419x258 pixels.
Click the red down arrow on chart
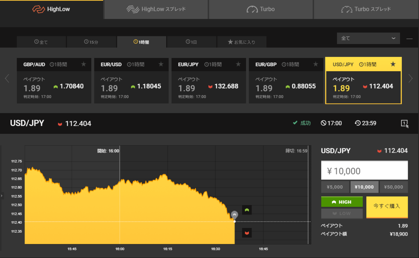[x=247, y=233]
